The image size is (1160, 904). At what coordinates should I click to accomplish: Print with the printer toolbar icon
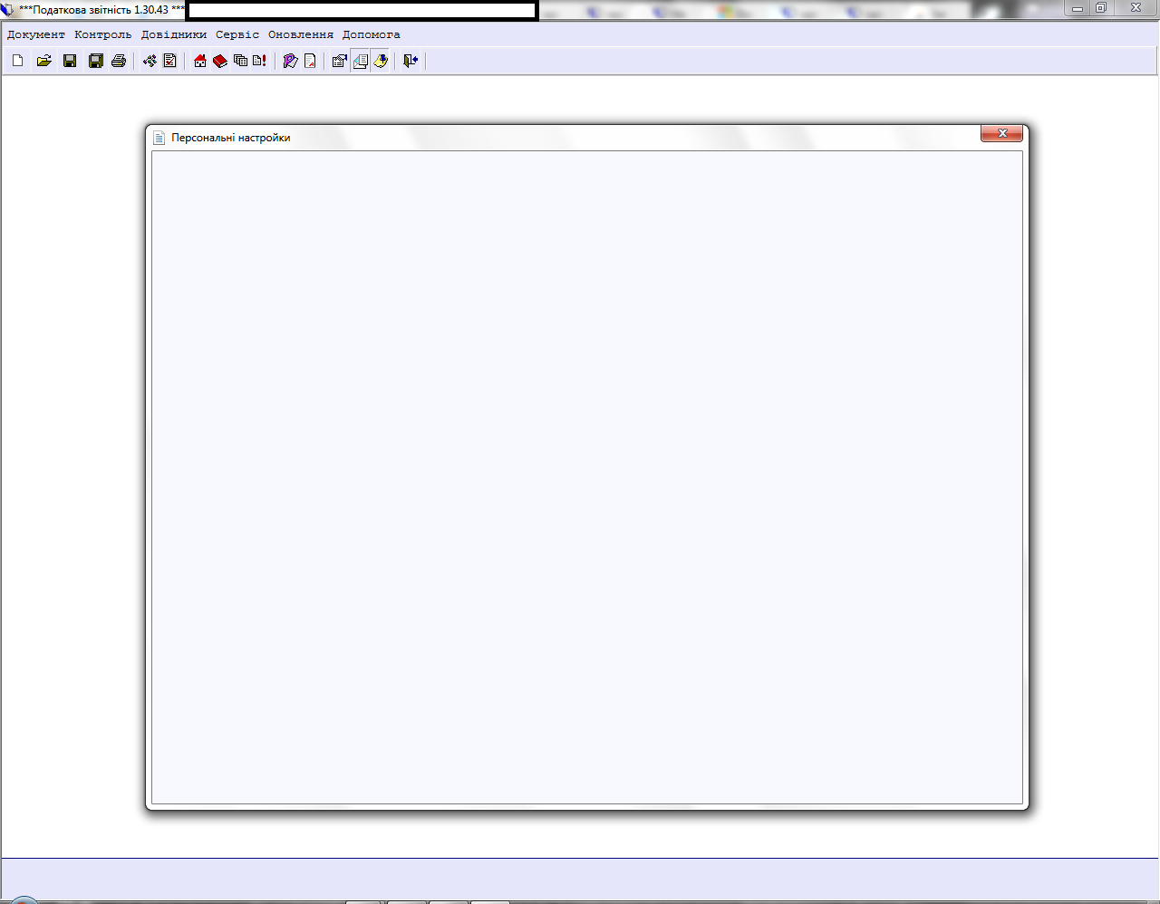coord(119,61)
